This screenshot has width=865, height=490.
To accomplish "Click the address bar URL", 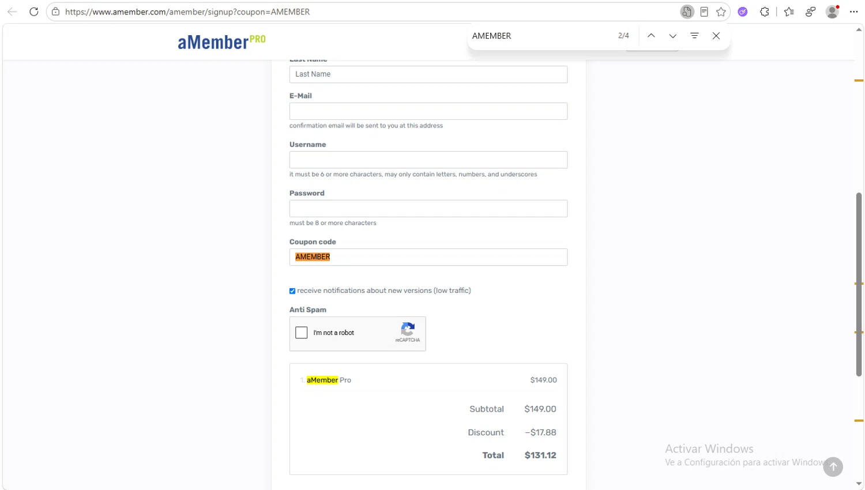I will (187, 12).
